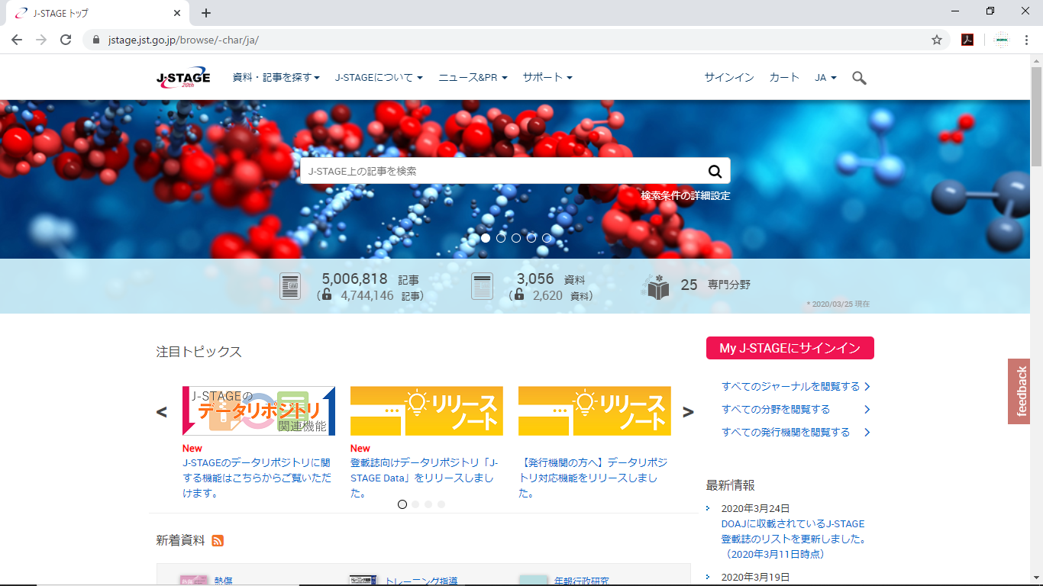The height and width of the screenshot is (586, 1043).
Task: Show previous topics with the left arrow
Action: pyautogui.click(x=161, y=412)
